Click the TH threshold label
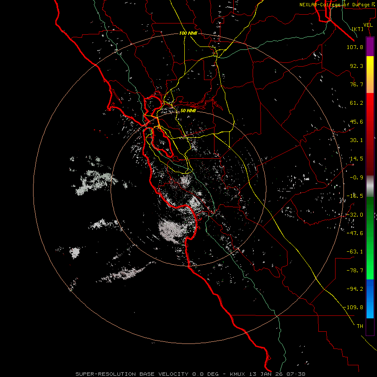This screenshot has width=377, height=377. (x=360, y=326)
